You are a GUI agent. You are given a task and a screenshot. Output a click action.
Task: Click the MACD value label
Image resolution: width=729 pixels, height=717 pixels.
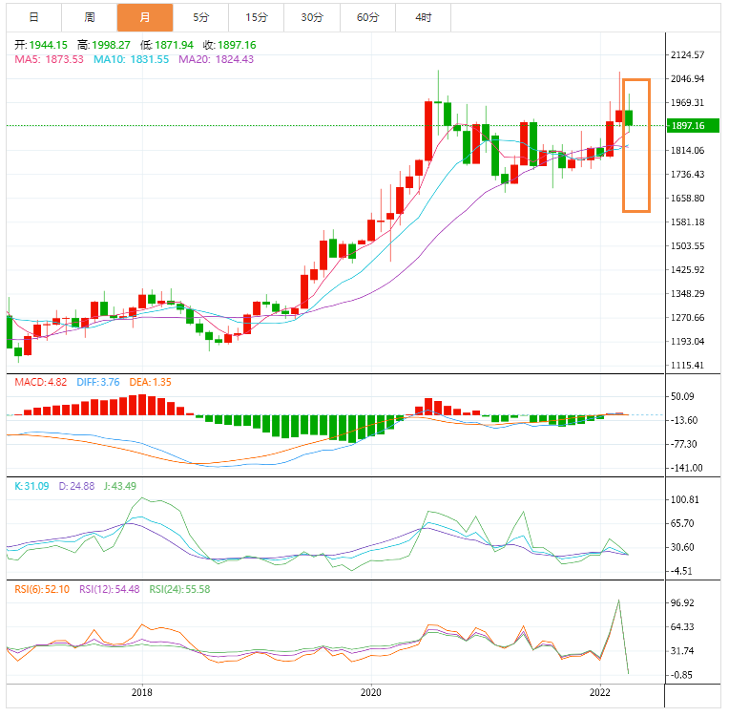[40, 383]
